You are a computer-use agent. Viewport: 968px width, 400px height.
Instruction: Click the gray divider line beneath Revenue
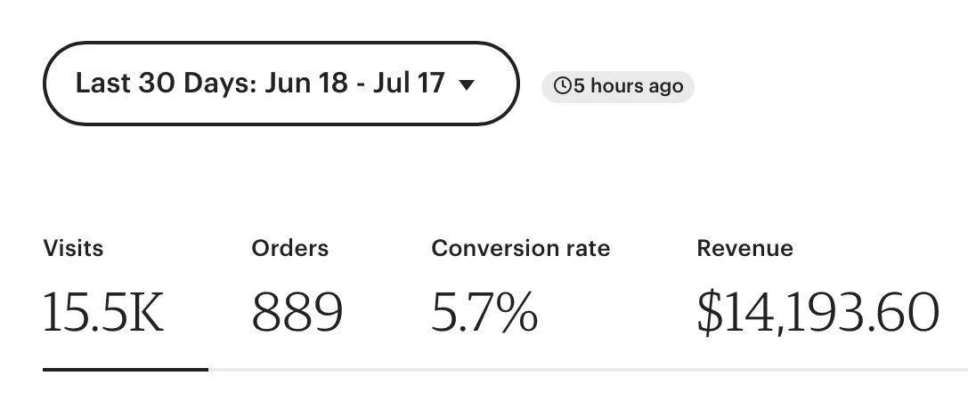click(x=818, y=370)
